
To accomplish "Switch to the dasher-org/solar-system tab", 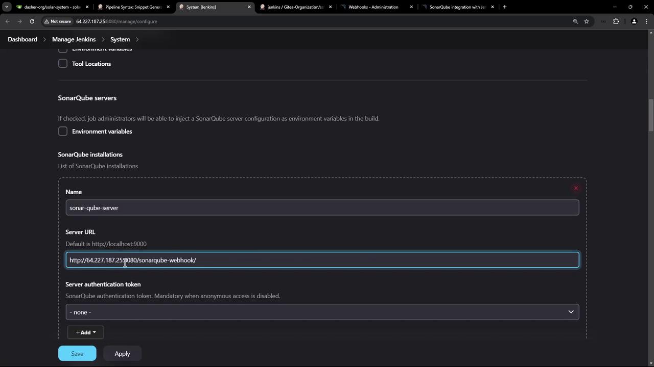I will click(53, 7).
